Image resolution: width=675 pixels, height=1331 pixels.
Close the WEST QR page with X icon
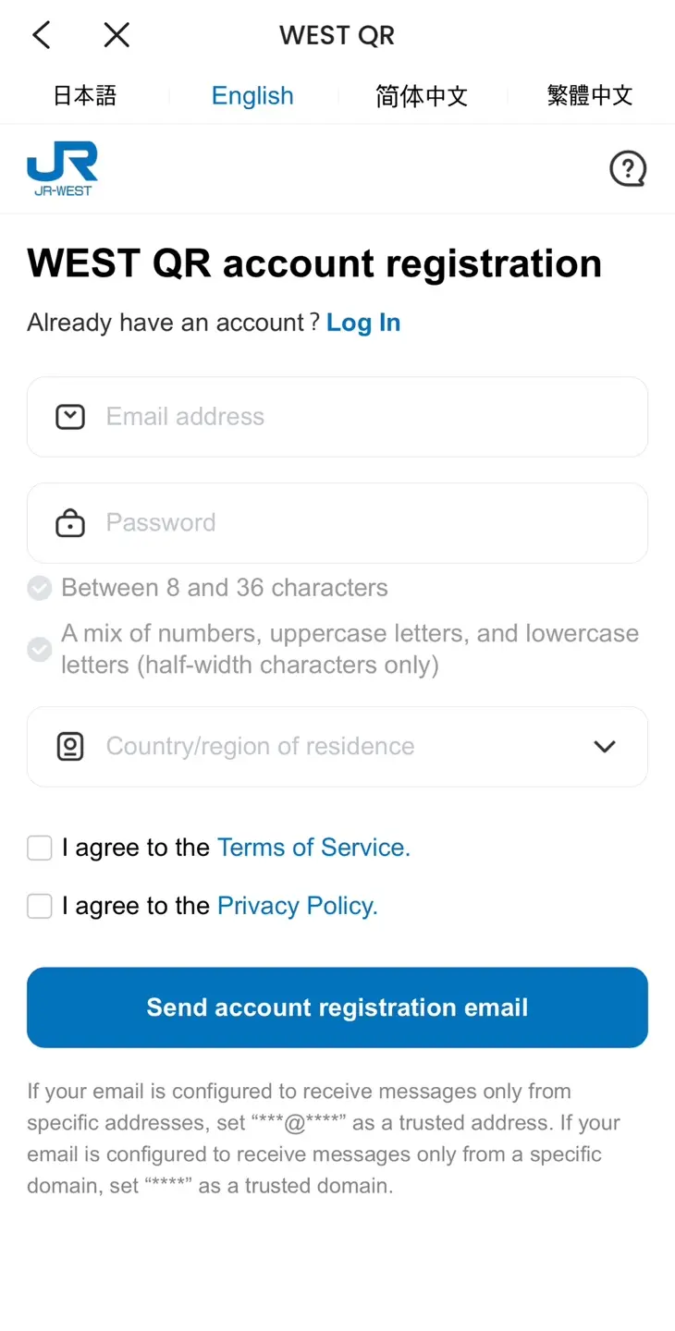point(117,35)
